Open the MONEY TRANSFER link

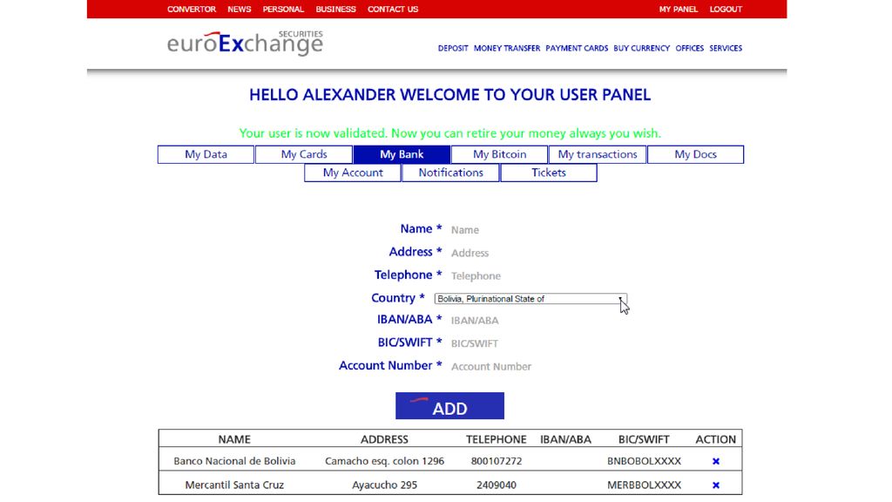click(x=507, y=49)
